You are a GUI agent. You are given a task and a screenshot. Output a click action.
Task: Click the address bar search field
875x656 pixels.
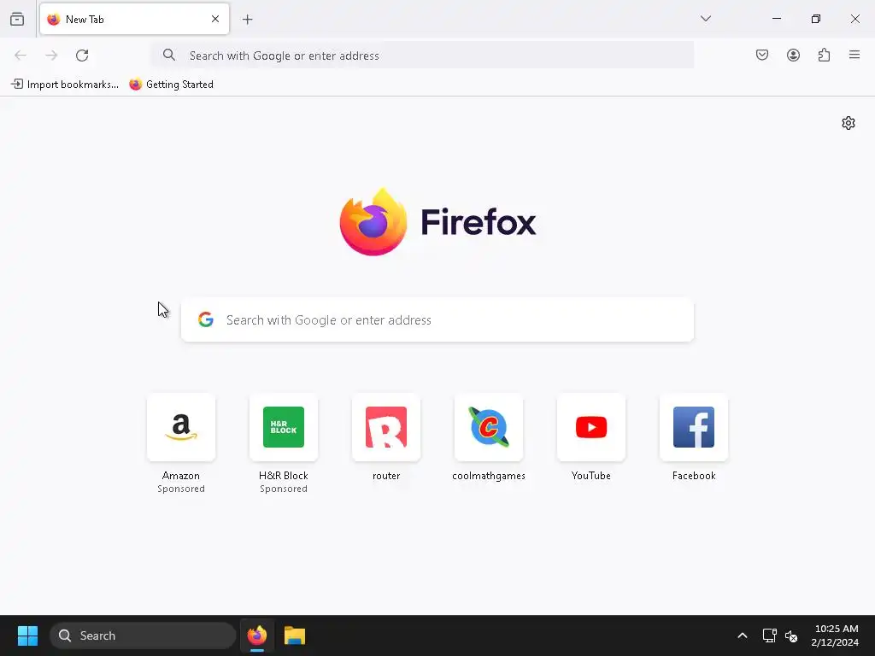(x=423, y=56)
